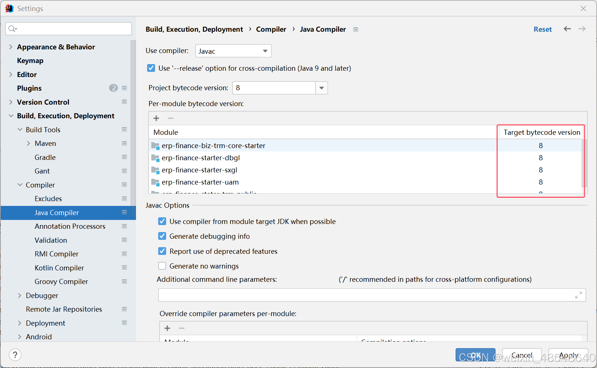Open the Use compiler dropdown
Image resolution: width=597 pixels, height=368 pixels.
pyautogui.click(x=265, y=51)
